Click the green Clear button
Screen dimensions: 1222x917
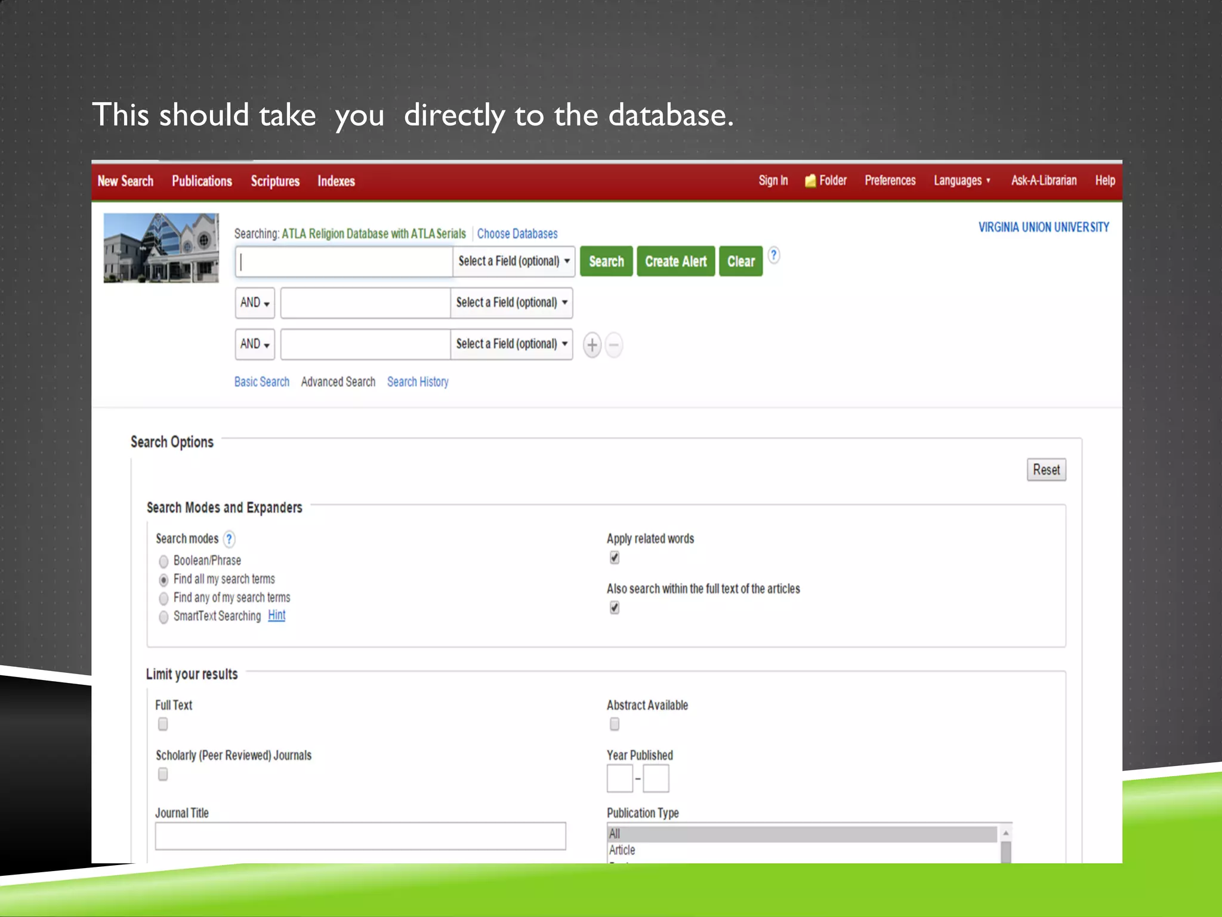(x=740, y=261)
